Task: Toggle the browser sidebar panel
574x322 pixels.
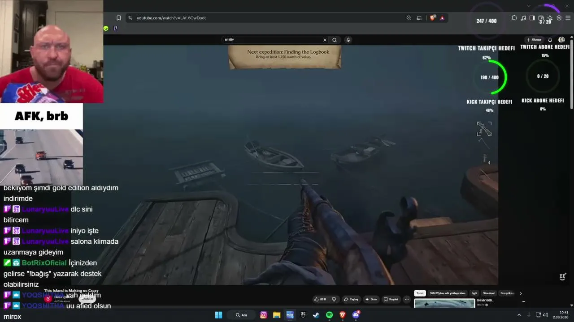Action: click(532, 18)
